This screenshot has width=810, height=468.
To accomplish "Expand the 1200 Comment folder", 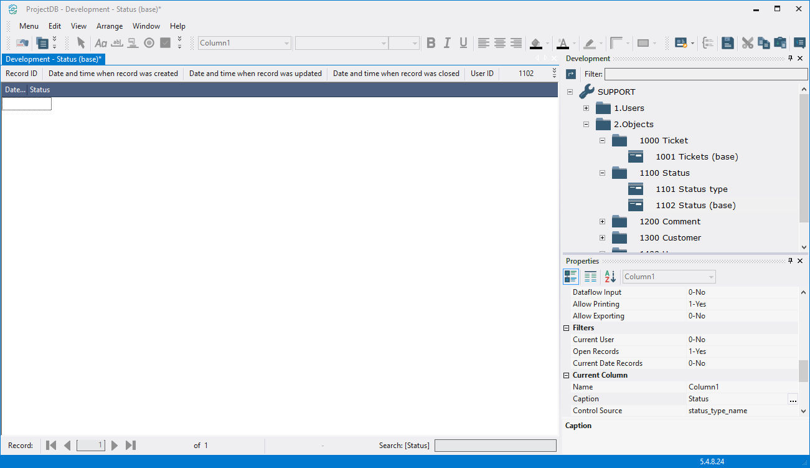I will 602,221.
